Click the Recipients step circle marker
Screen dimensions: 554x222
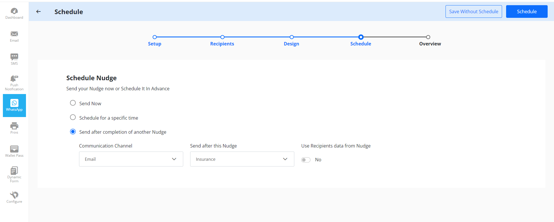222,37
